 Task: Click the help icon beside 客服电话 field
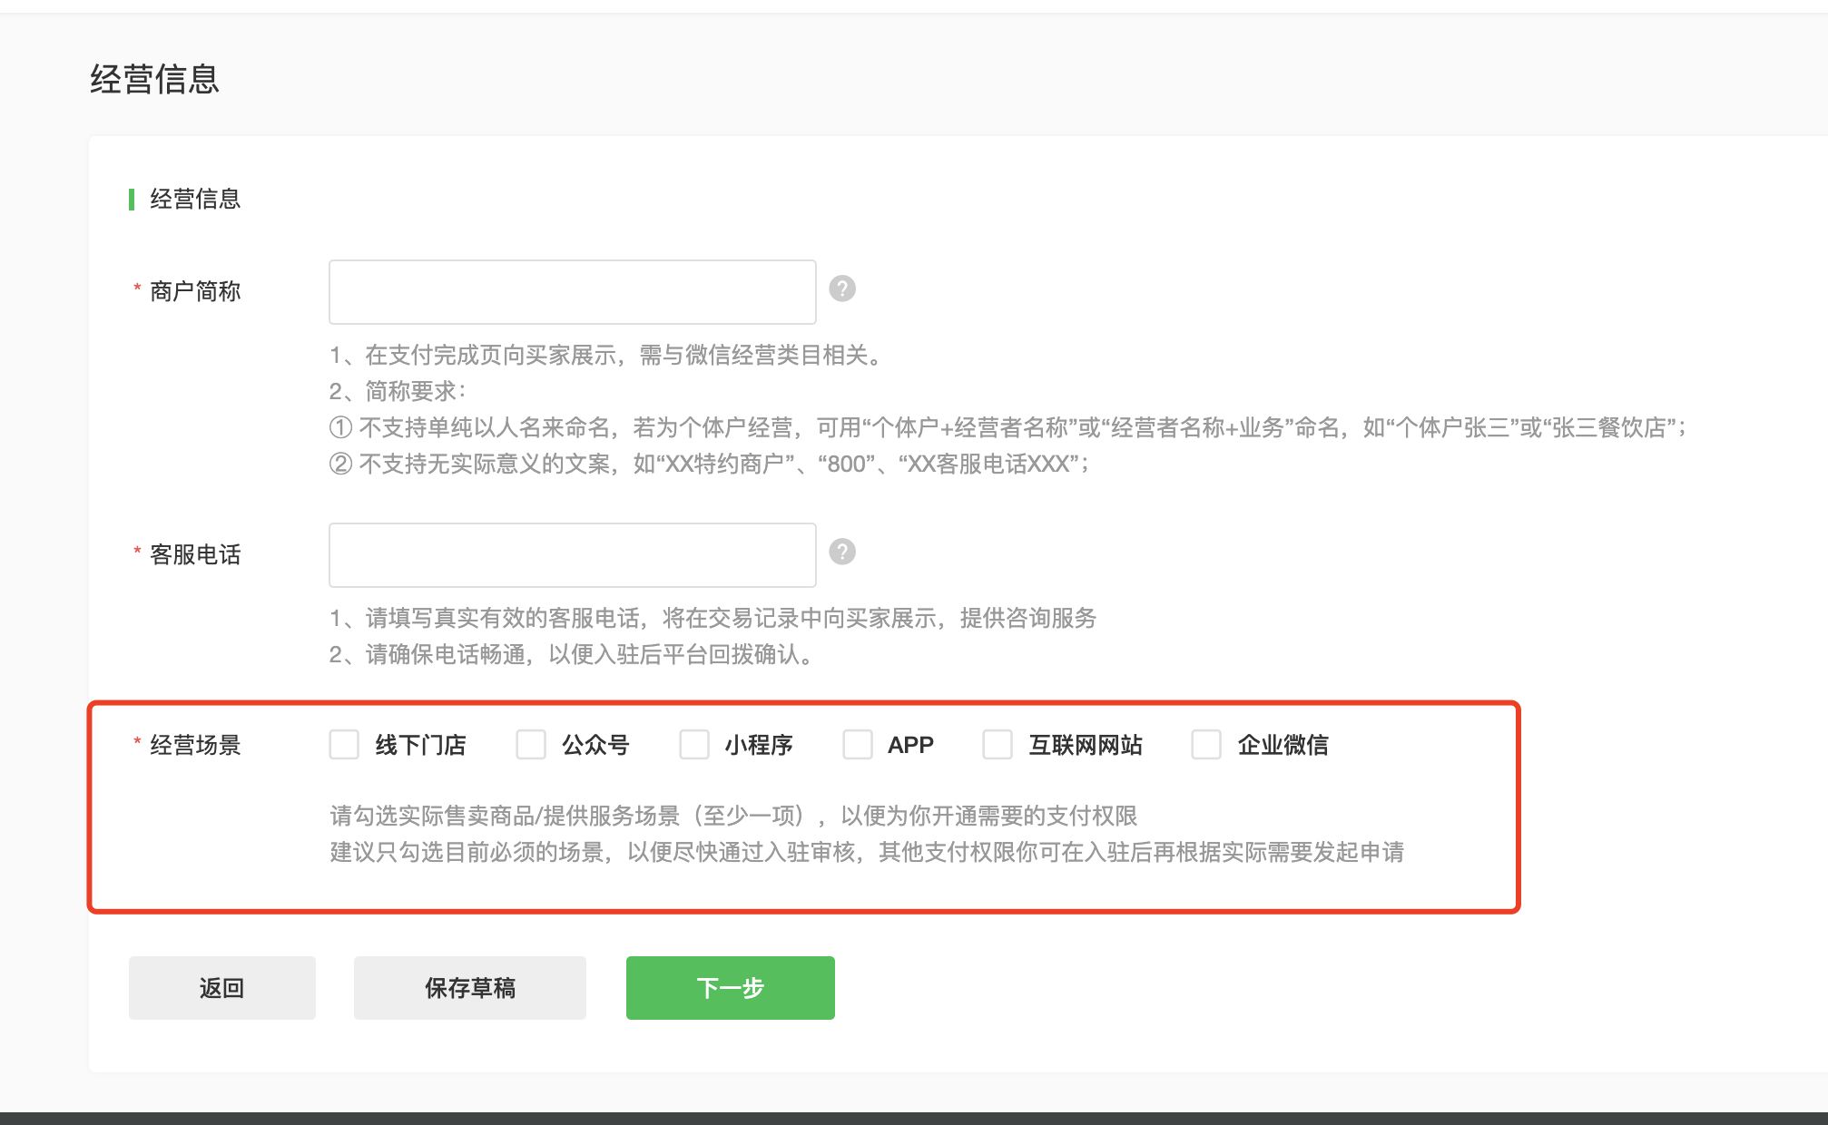tap(841, 552)
